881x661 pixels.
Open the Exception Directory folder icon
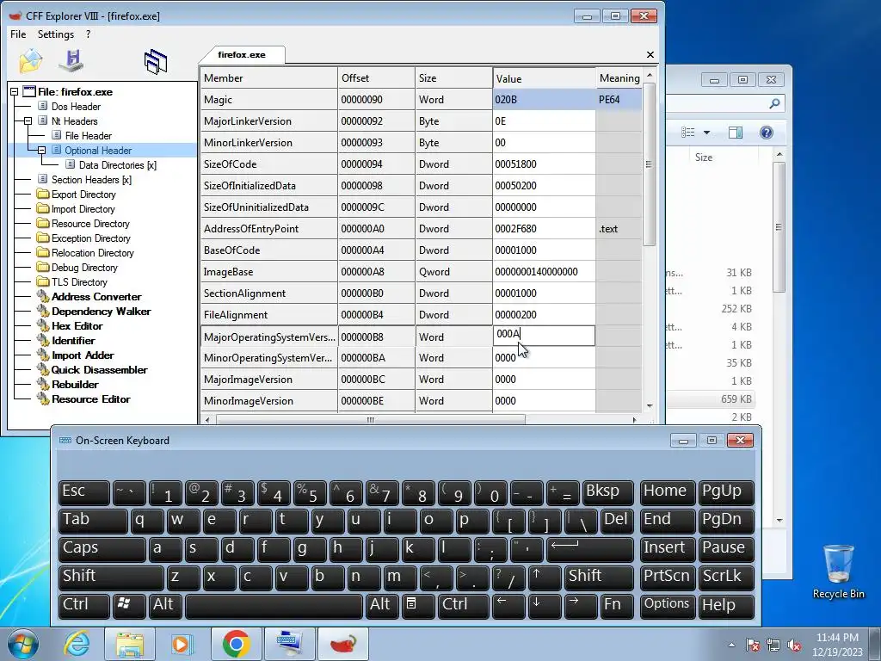coord(43,238)
